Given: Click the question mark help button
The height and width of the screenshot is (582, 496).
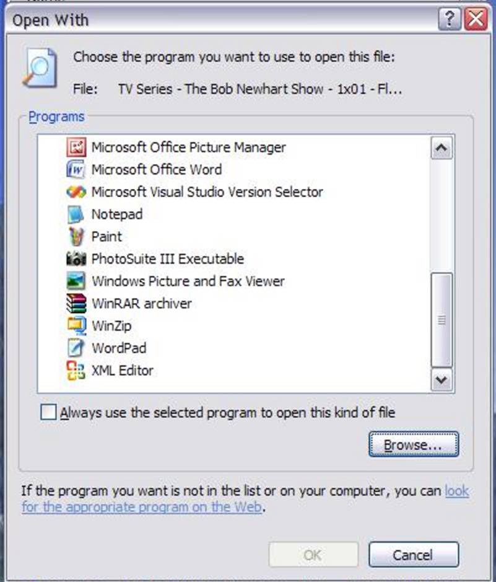Looking at the screenshot, I should click(450, 19).
